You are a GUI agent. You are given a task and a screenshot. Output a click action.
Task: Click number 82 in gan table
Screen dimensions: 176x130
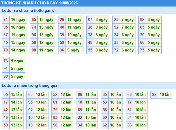point(142,19)
